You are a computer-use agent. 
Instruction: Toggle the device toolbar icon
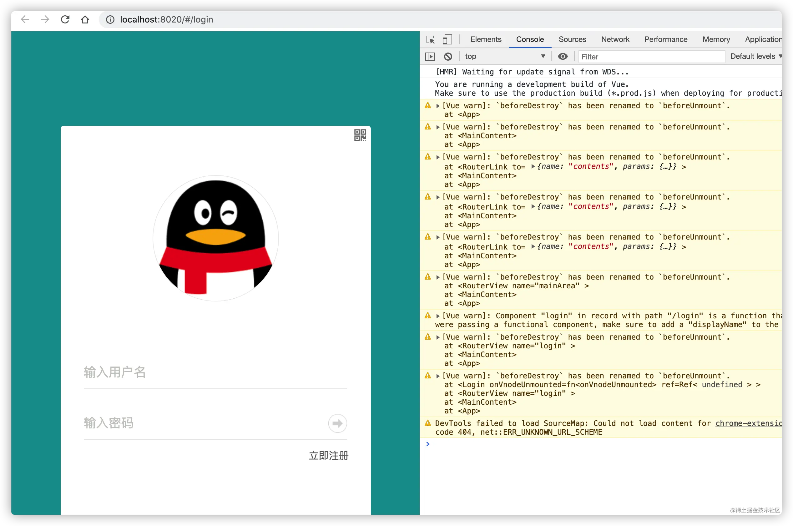click(447, 40)
